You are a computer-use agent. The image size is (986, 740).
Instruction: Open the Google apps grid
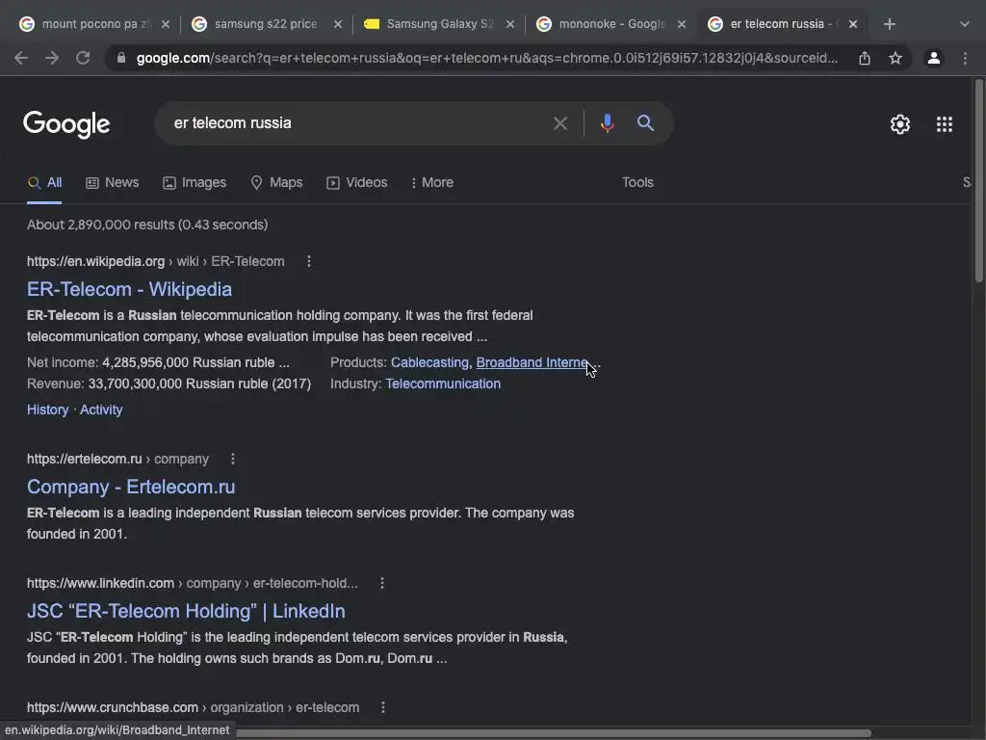[x=945, y=124]
